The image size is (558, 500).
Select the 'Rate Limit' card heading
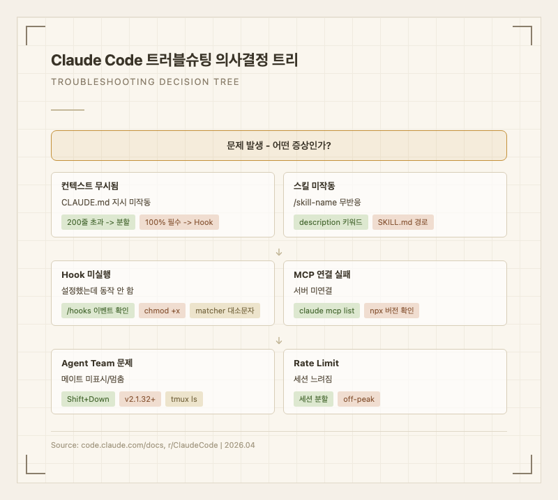coord(317,363)
